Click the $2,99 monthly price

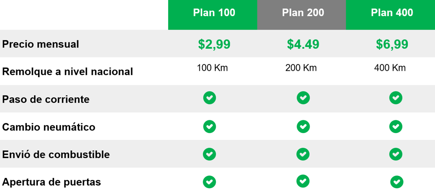pyautogui.click(x=214, y=44)
